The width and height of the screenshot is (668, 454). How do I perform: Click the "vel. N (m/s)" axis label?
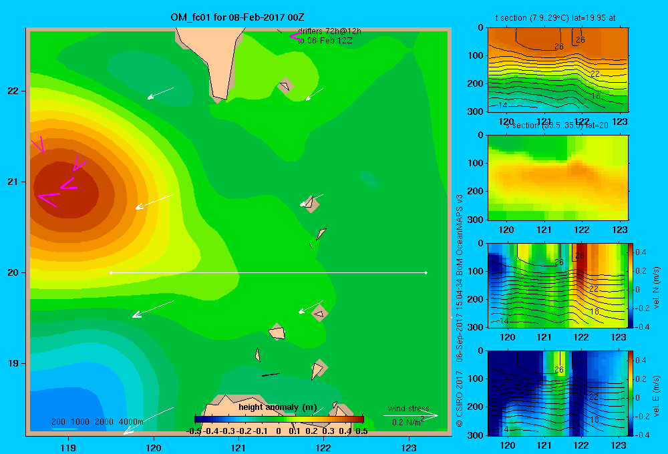pyautogui.click(x=657, y=288)
